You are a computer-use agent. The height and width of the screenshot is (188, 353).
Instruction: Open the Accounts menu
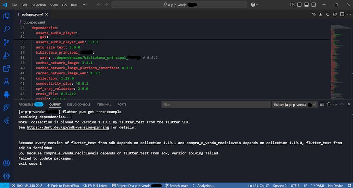point(6,163)
